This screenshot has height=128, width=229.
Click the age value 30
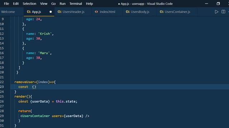[38, 38]
